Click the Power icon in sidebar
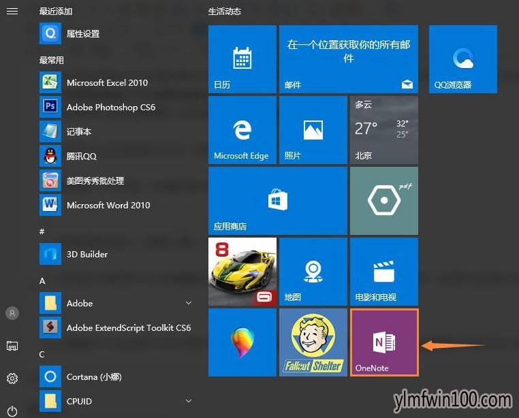Screen dimensions: 519x418 [12, 411]
